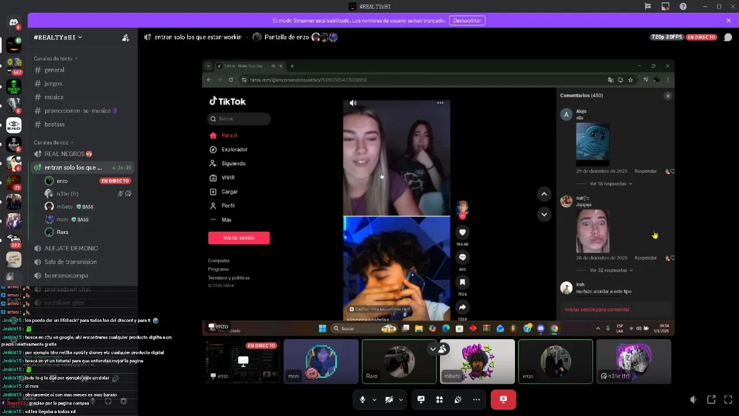Open the Discord quests flag icon
Screen dimensions: 739x416
click(648, 6)
